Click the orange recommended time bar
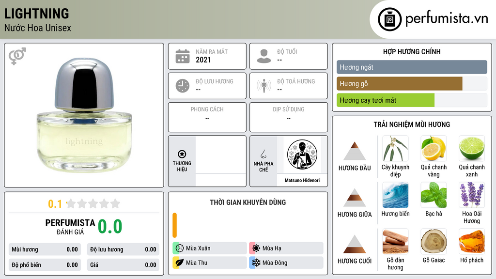Image resolution: width=496 pixels, height=279 pixels. coord(174,225)
